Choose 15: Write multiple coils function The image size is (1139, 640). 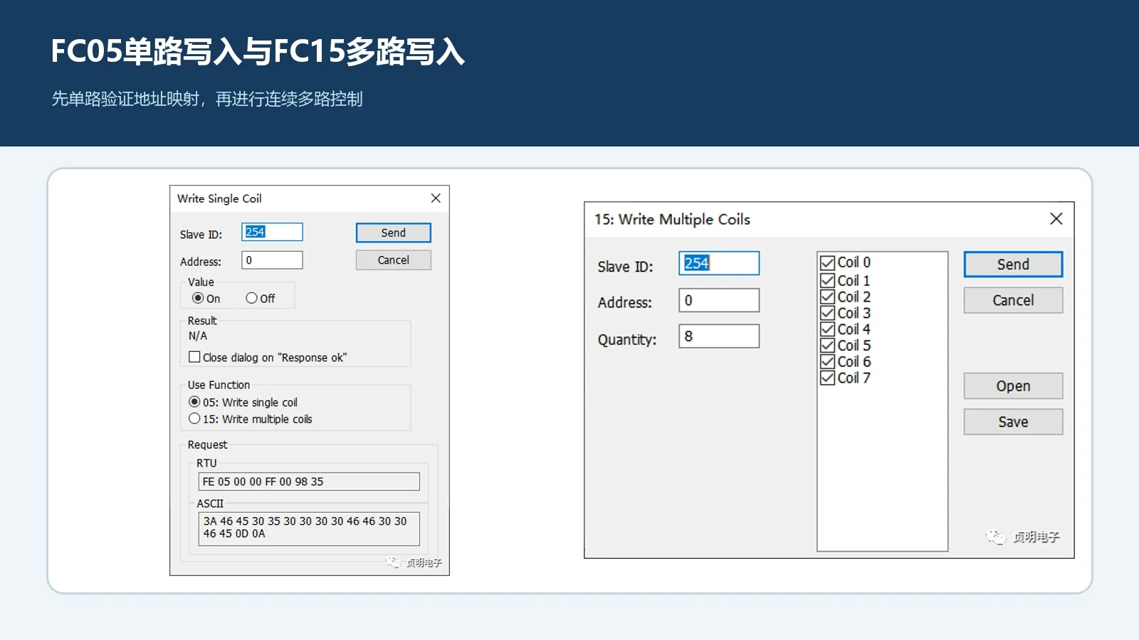194,419
